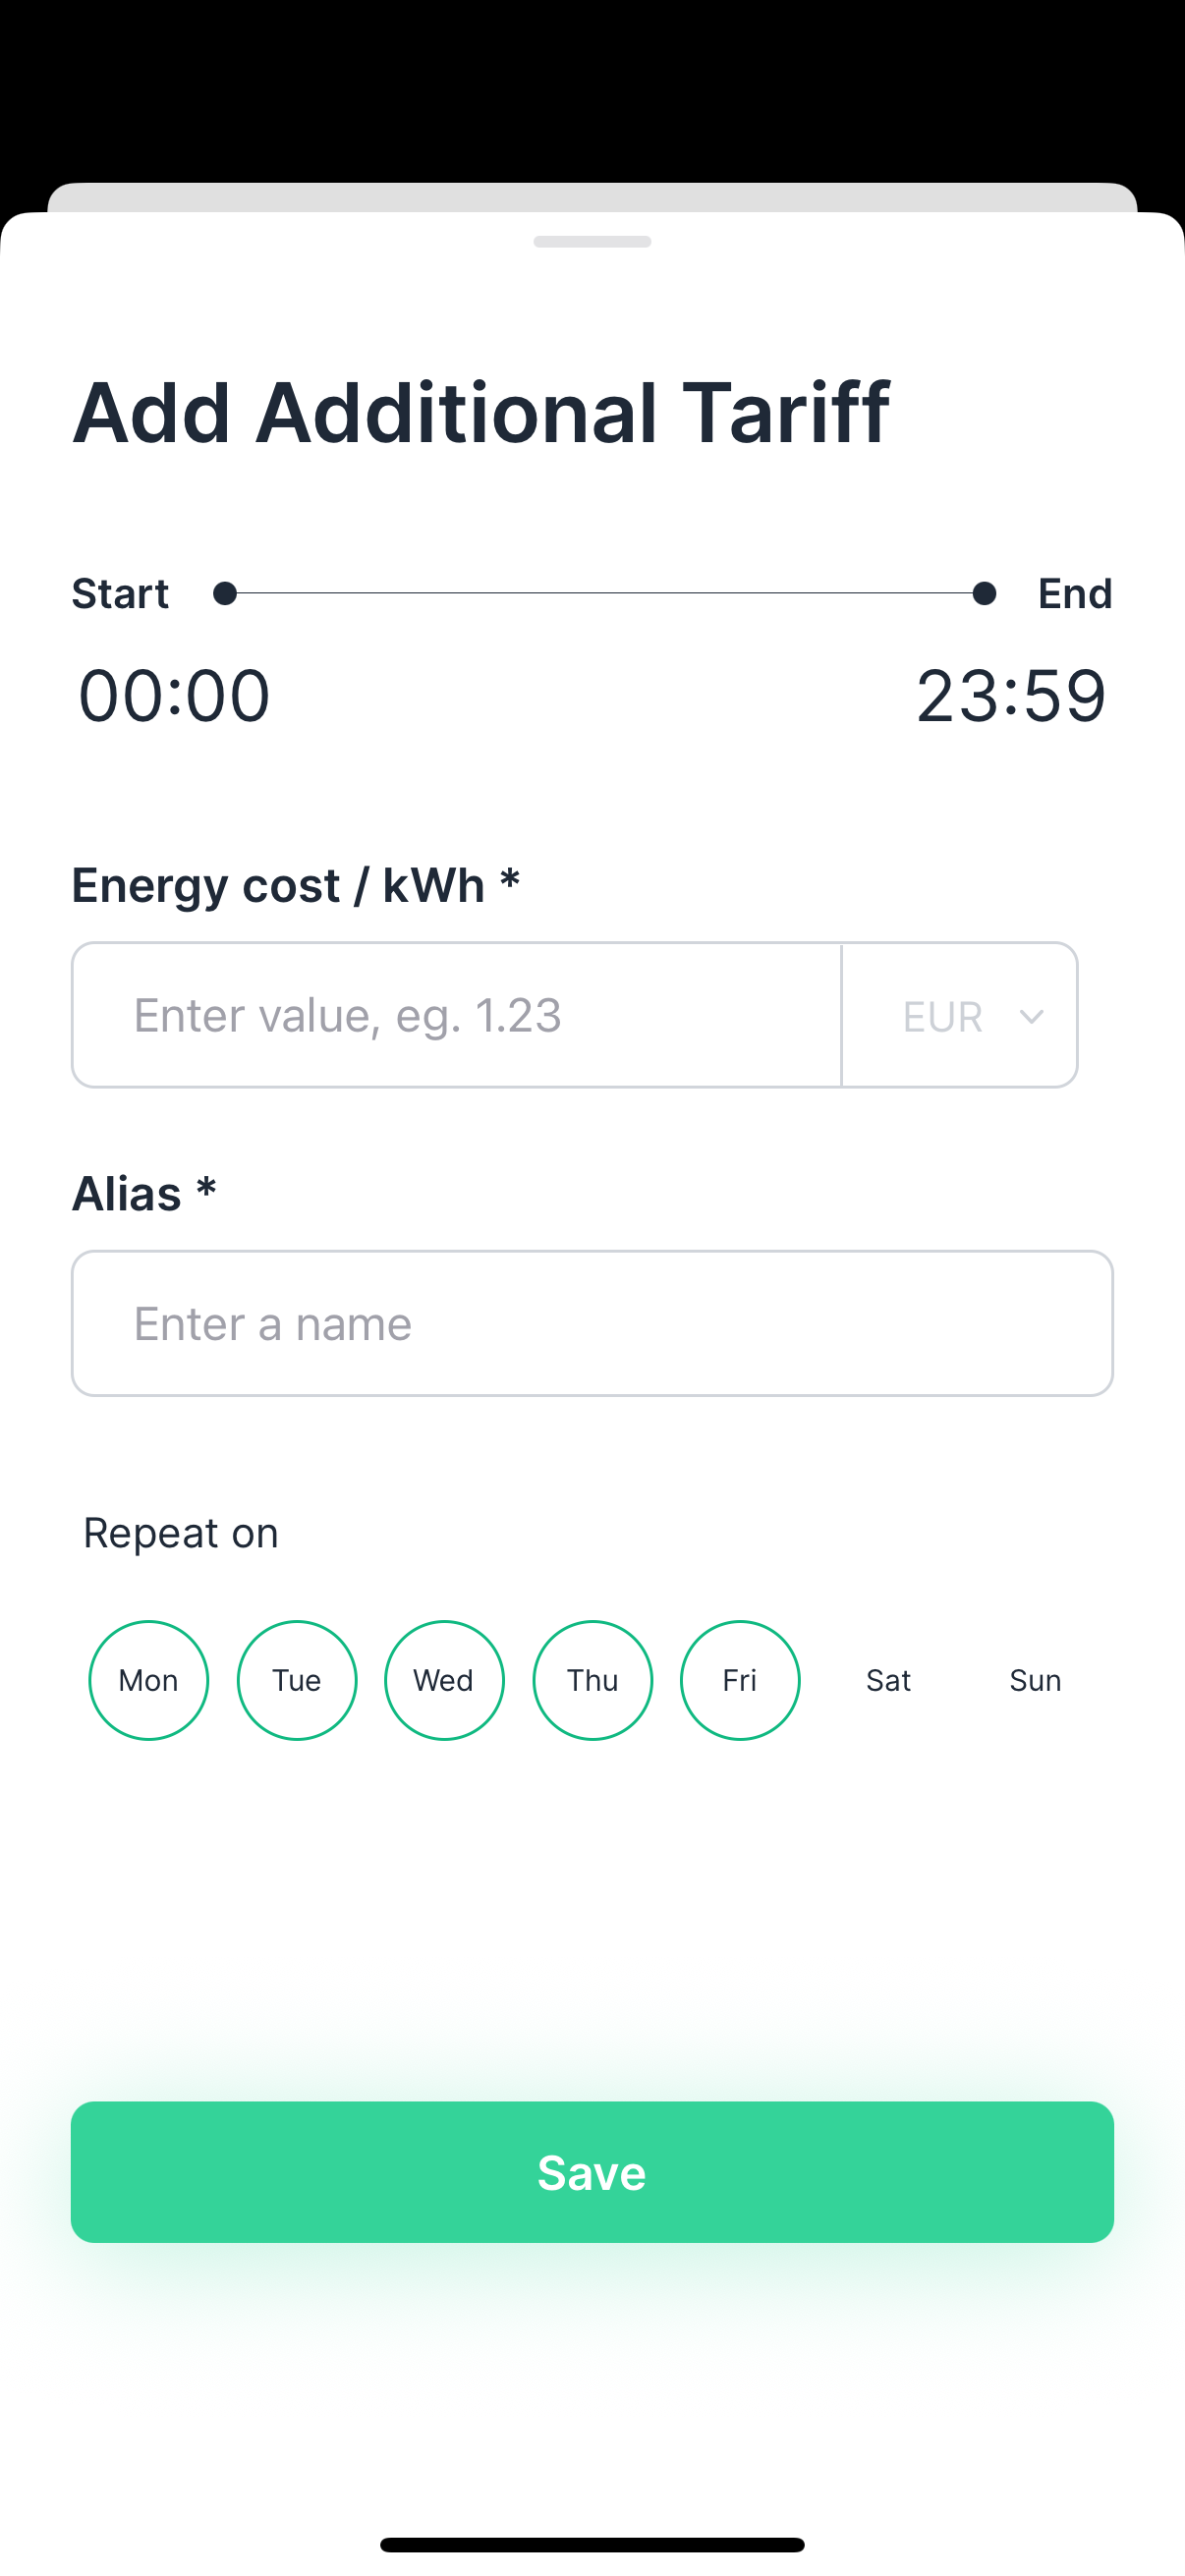This screenshot has height=2576, width=1185.
Task: Click the Start time slider handle
Action: 225,594
